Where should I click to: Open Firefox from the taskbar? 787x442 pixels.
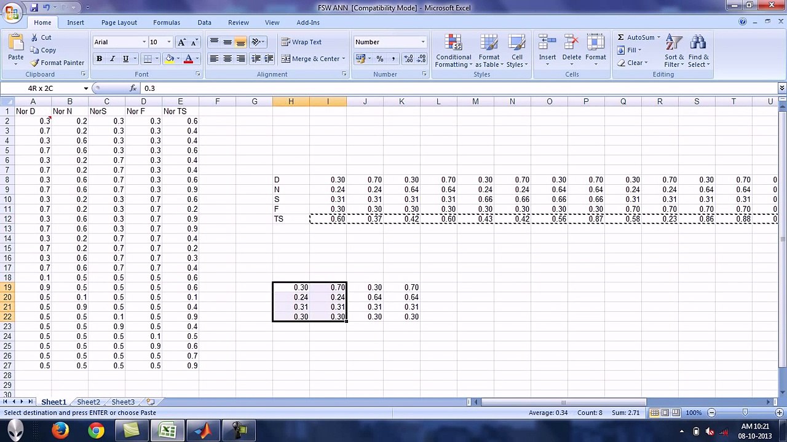60,431
